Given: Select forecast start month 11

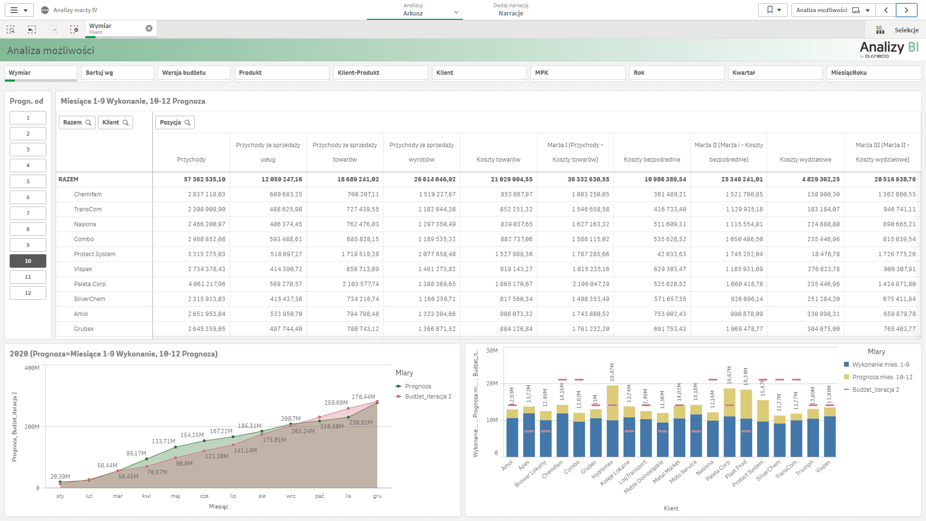Looking at the screenshot, I should click(28, 277).
